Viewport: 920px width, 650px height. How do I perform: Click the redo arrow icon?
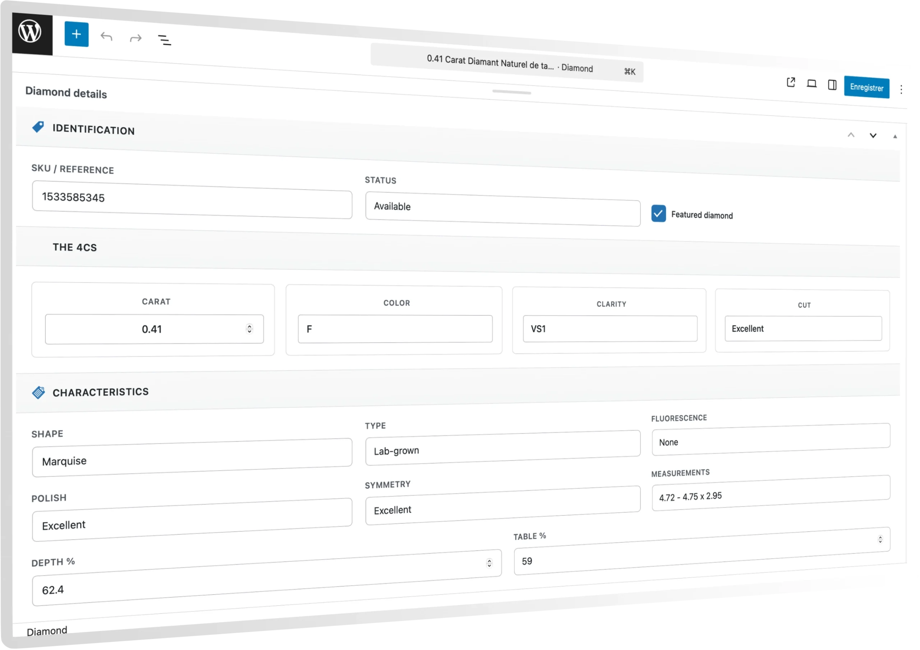[136, 38]
